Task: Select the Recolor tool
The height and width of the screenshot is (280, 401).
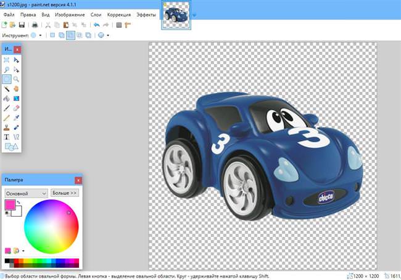Action: click(x=17, y=127)
